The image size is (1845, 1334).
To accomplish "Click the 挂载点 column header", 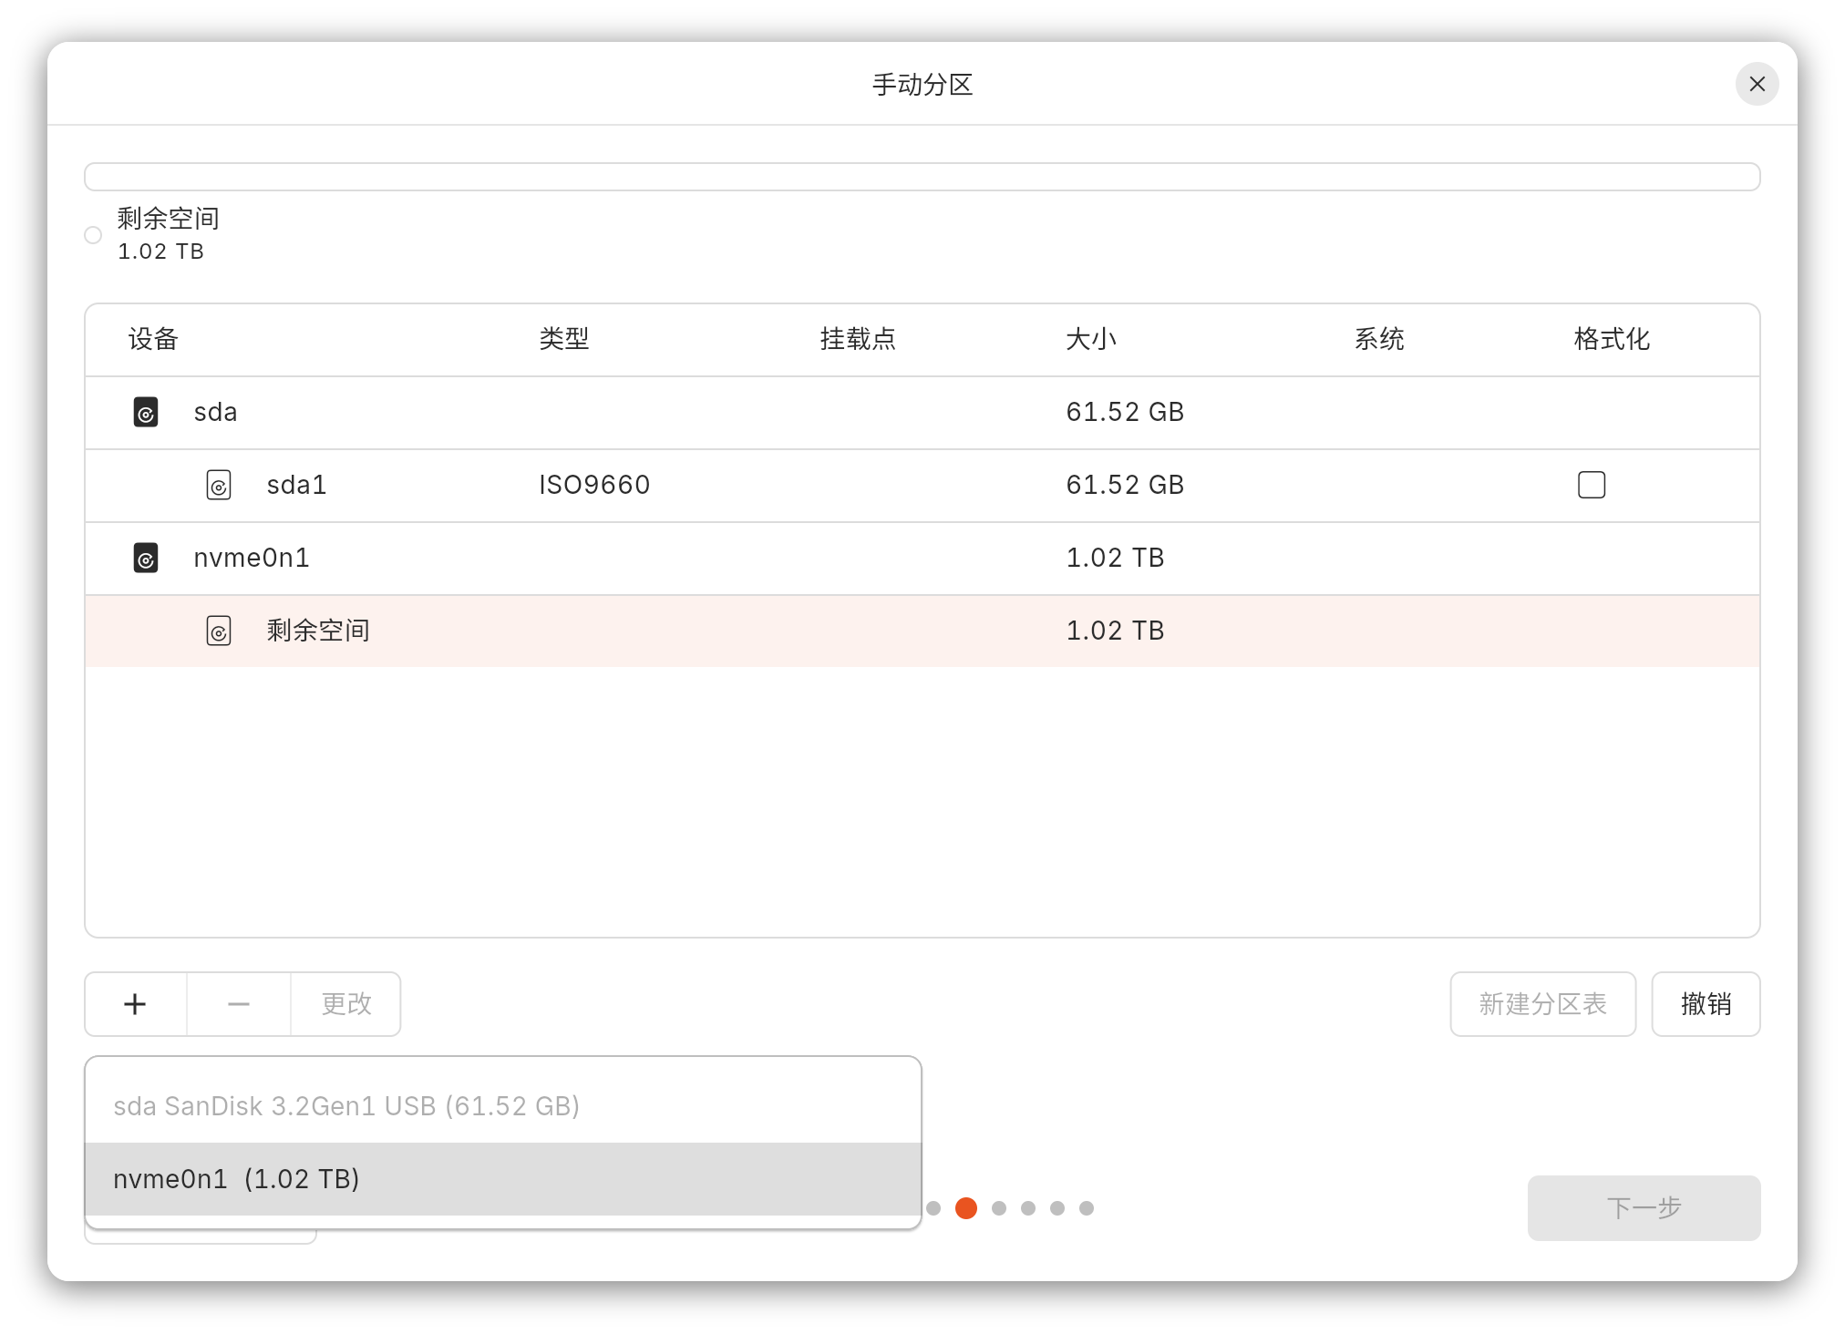I will [858, 339].
